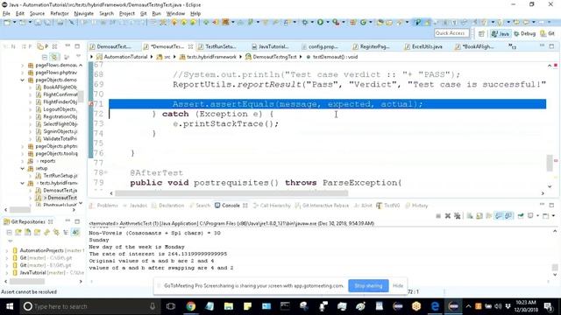Toggle Show Console When Standard Out Changes
Viewport: 561px width, 315px height.
[x=499, y=216]
